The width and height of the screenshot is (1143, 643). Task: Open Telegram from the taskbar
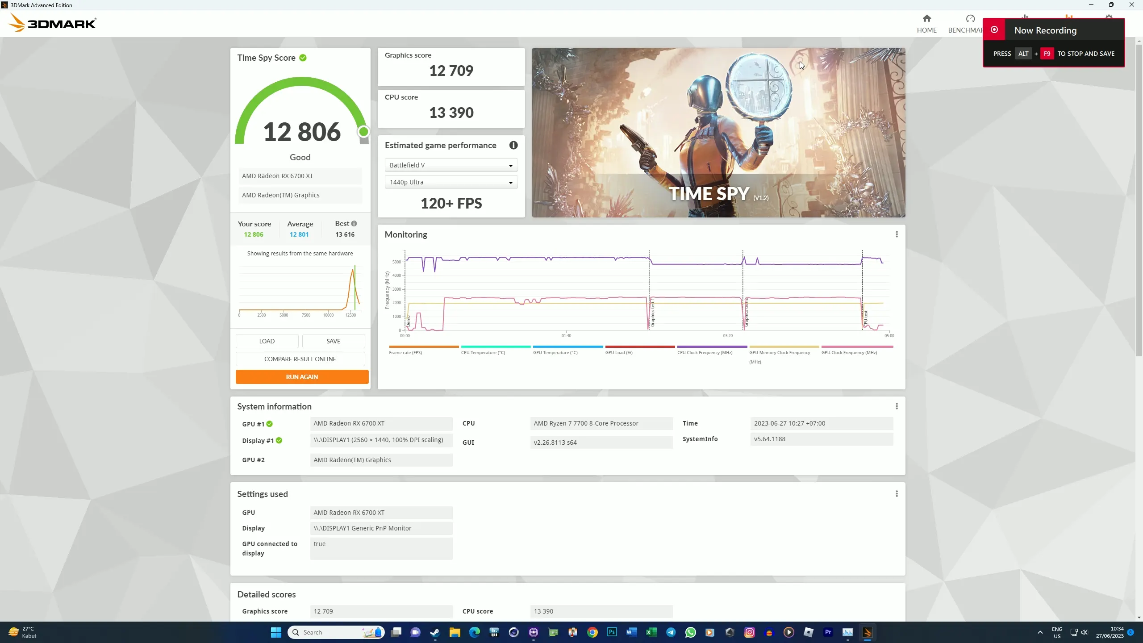point(671,632)
